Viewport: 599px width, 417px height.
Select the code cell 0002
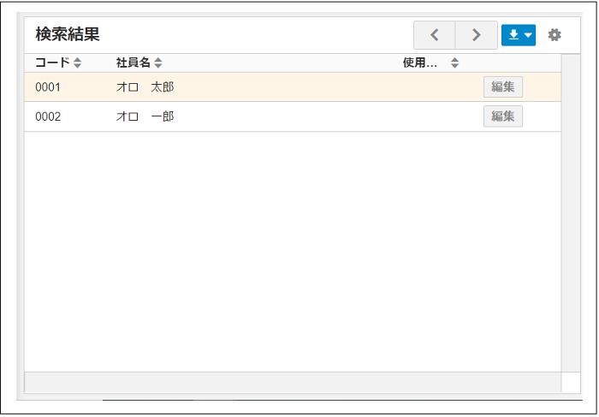48,116
